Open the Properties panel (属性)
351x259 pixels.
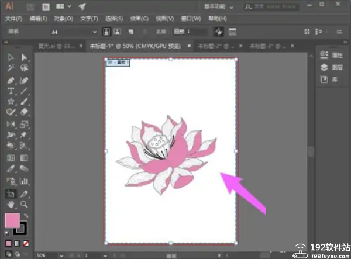(x=329, y=54)
